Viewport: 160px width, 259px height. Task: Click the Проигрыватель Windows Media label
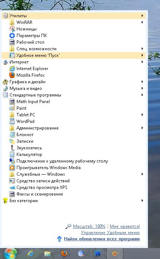click(x=48, y=168)
